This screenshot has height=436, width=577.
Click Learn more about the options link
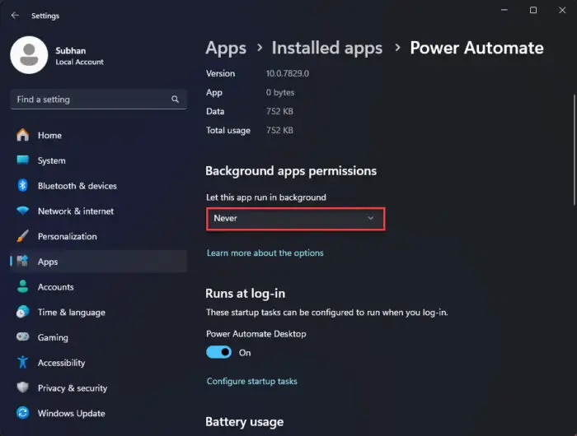(265, 253)
